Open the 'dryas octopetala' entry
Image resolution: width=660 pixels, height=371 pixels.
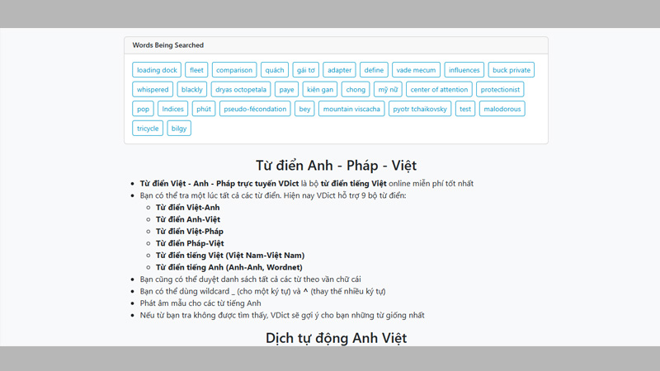pyautogui.click(x=240, y=89)
